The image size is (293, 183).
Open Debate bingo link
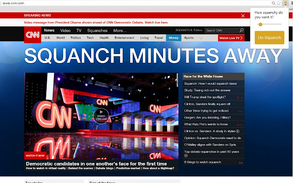pyautogui.click(x=104, y=168)
